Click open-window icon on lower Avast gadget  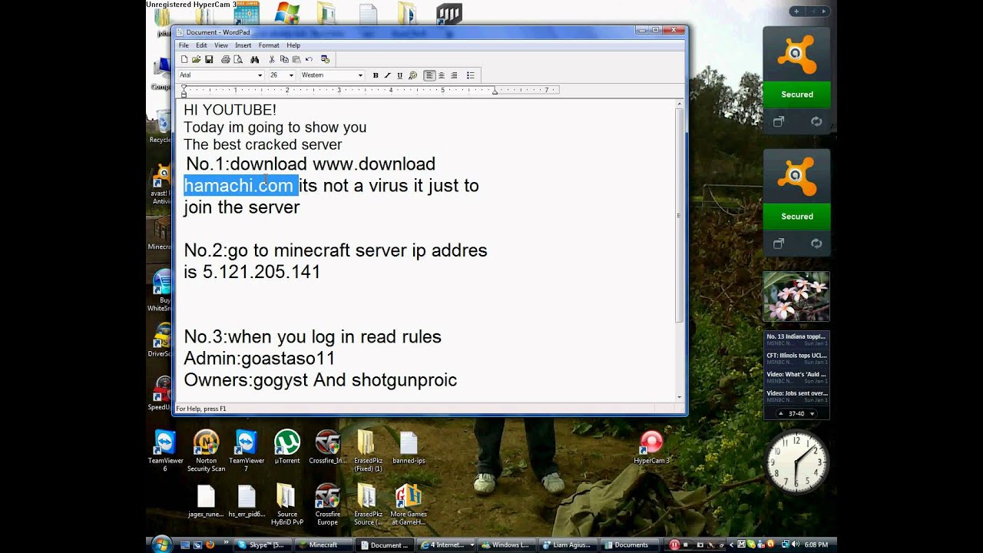[778, 243]
